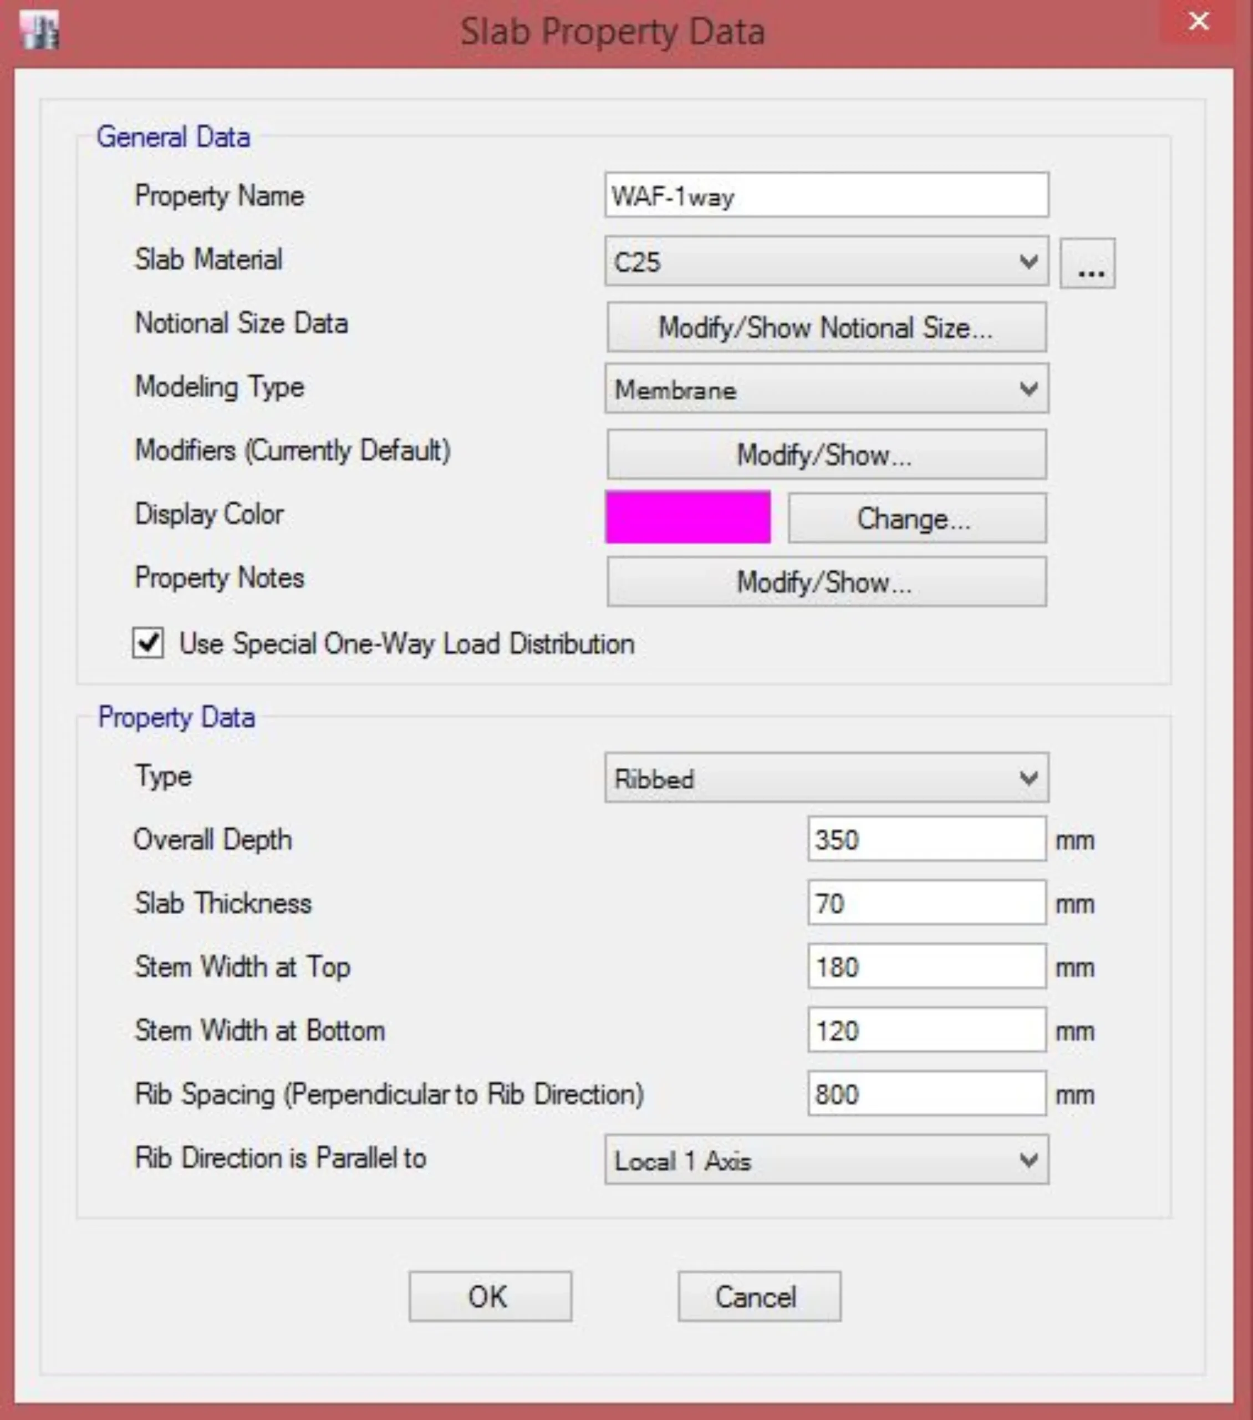The height and width of the screenshot is (1420, 1253).
Task: Click the Property Name text field
Action: coord(826,195)
